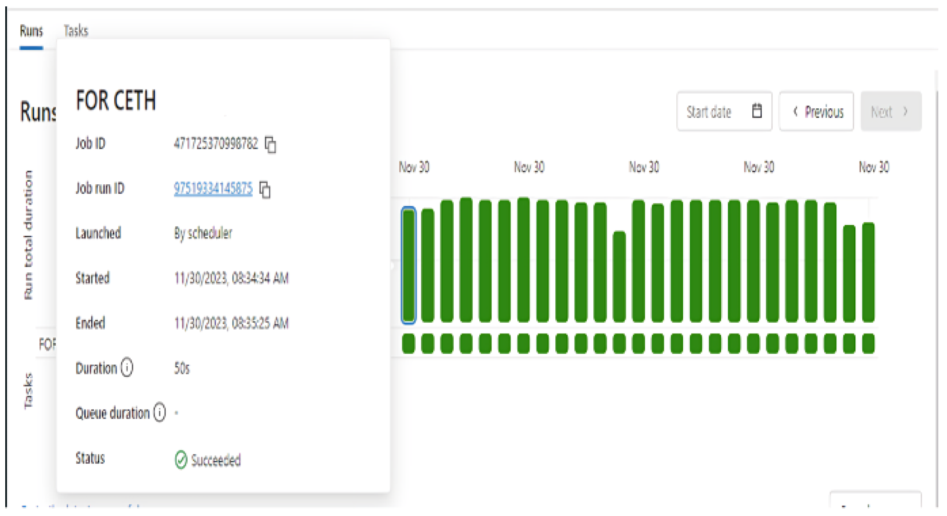Select the Runs tab
Viewport: 947px width, 516px height.
click(31, 31)
